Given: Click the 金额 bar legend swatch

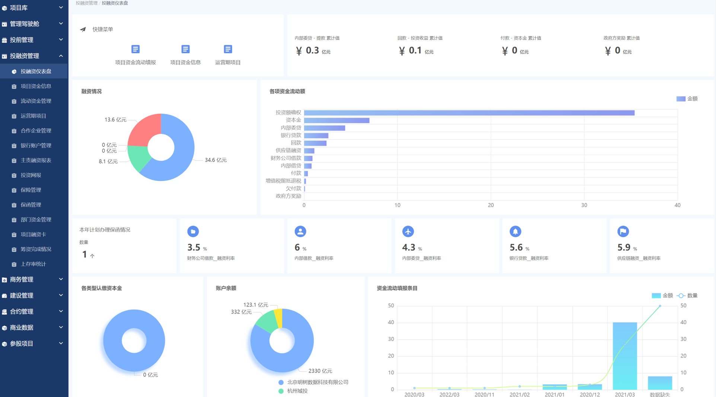Looking at the screenshot, I should 656,296.
